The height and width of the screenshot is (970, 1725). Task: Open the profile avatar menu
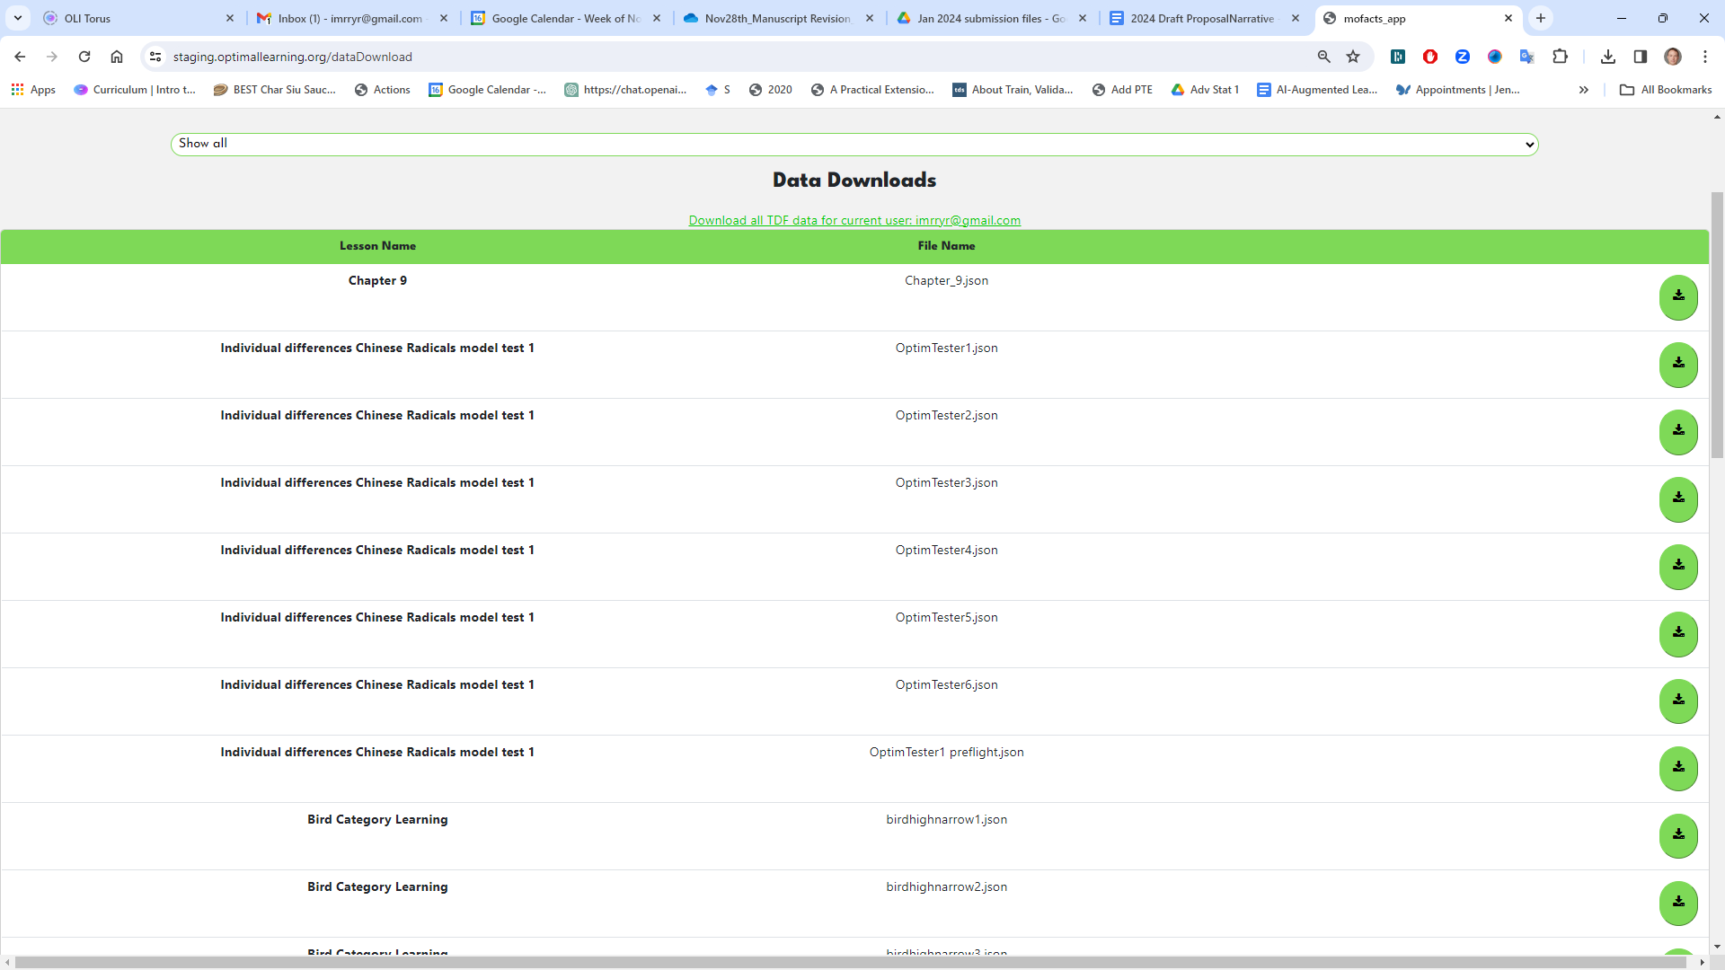click(x=1673, y=56)
